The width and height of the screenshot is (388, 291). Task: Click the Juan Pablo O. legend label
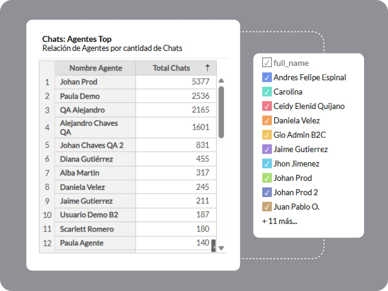click(x=296, y=207)
